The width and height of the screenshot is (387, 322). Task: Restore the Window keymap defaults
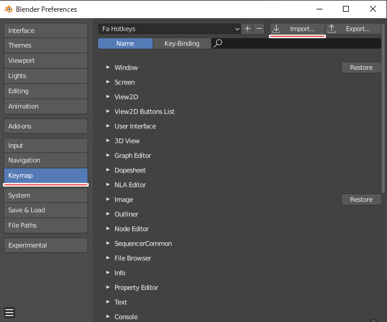[361, 67]
